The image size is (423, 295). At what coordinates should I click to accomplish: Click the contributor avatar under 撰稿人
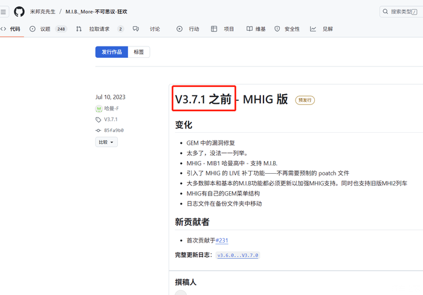tap(181, 293)
